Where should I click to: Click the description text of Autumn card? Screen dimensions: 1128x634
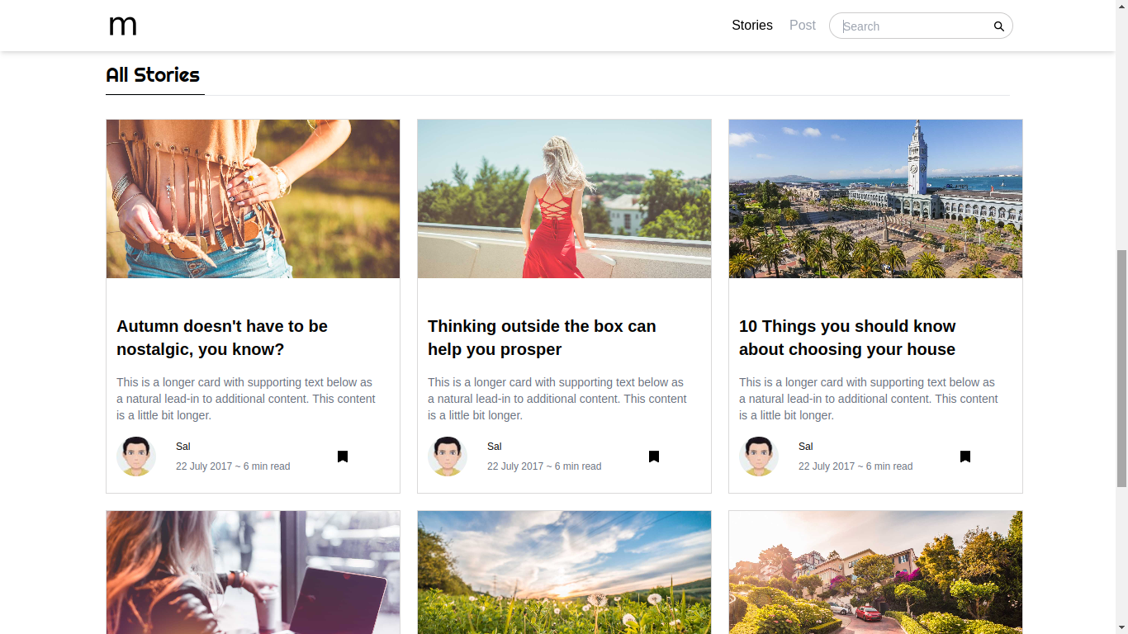tap(246, 399)
